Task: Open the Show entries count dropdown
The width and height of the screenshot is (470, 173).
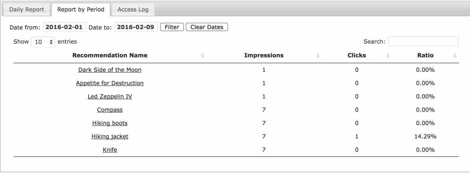Action: coord(43,42)
